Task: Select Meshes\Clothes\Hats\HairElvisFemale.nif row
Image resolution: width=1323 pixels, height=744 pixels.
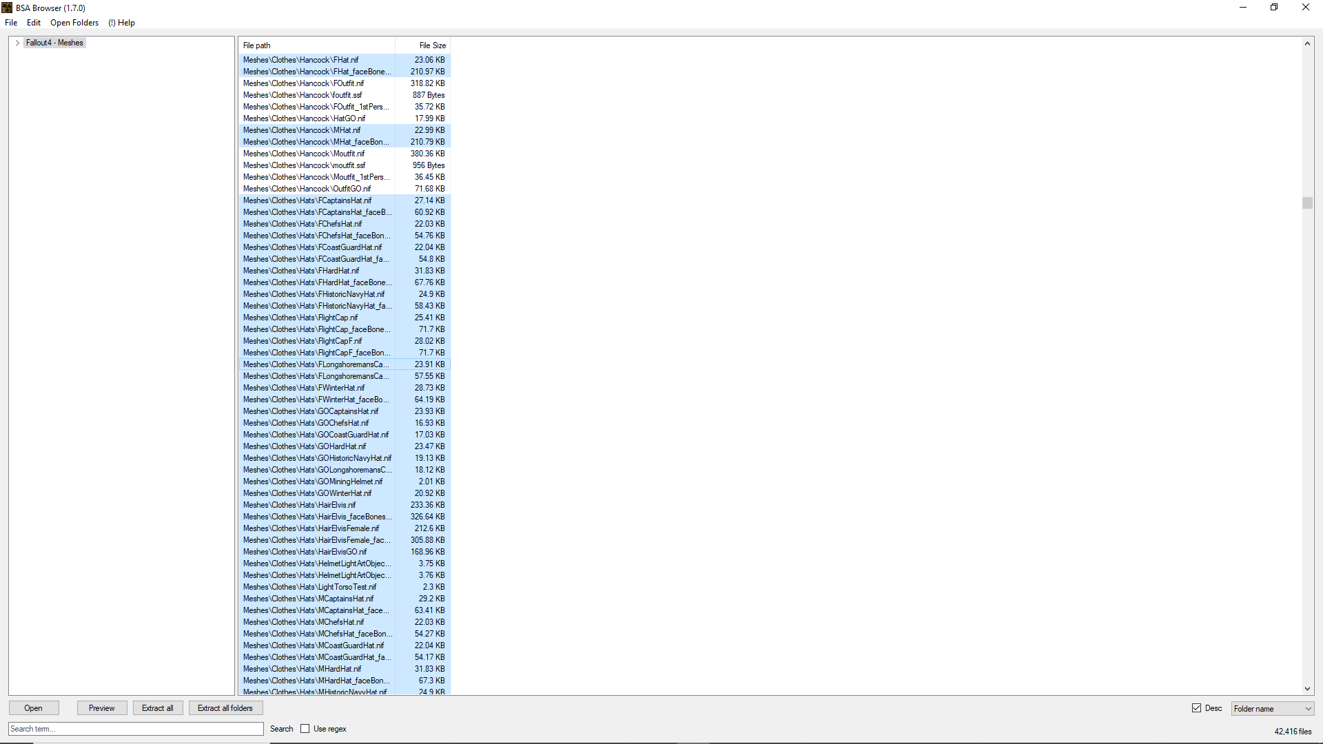Action: (345, 528)
